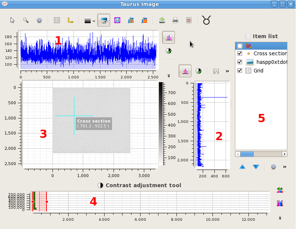Click green checkmark icon above vertical plot
The image size is (296, 229).
coord(199,71)
